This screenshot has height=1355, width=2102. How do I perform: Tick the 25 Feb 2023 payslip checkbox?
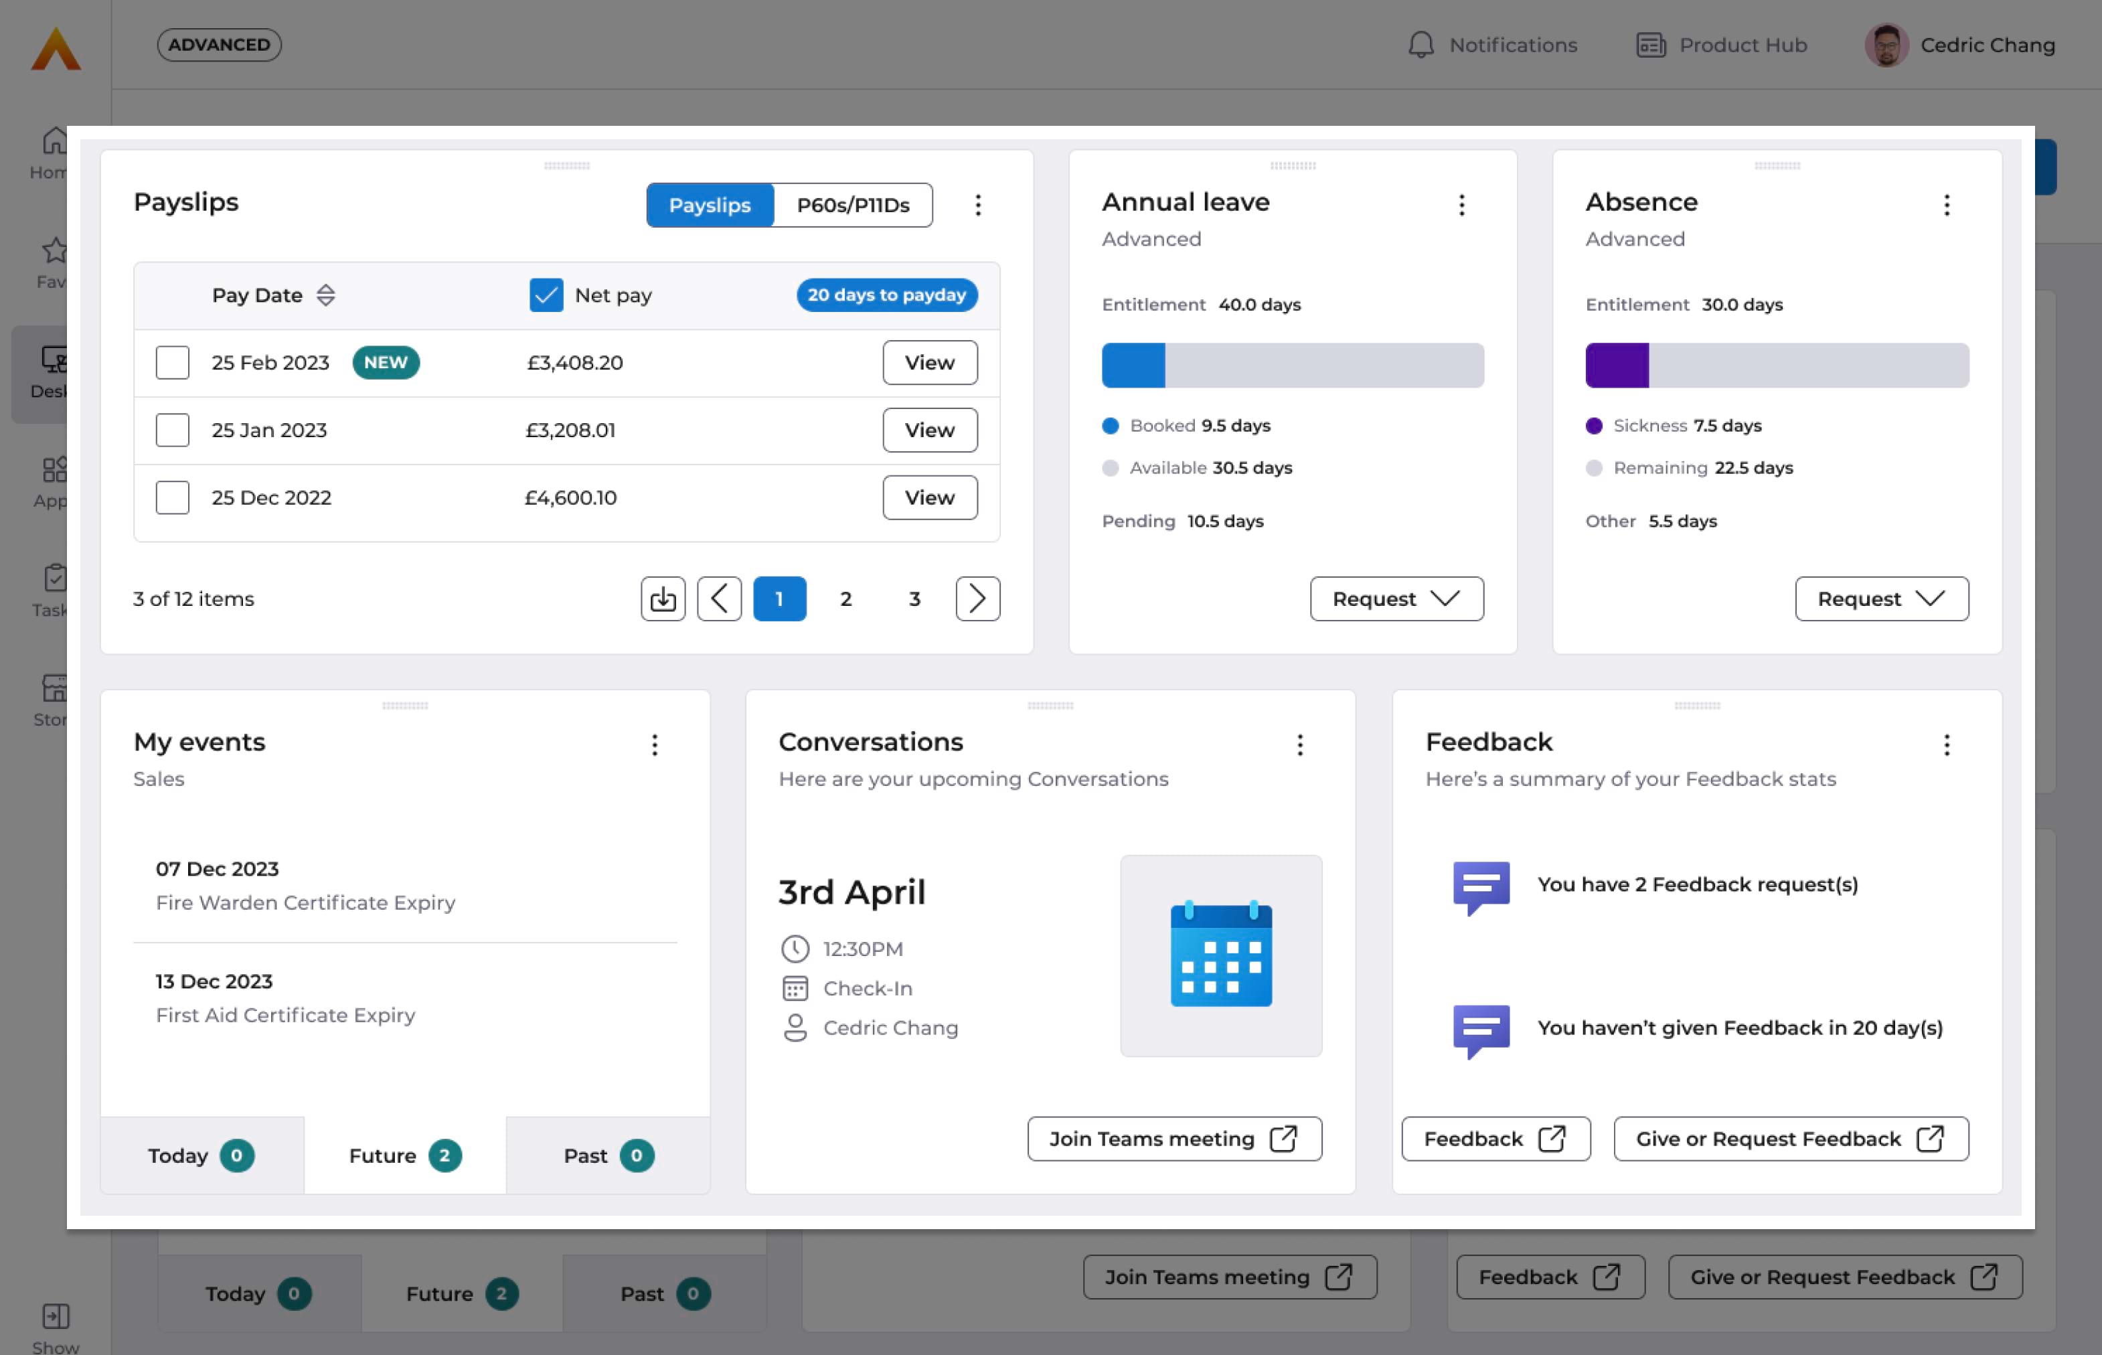[x=173, y=362]
